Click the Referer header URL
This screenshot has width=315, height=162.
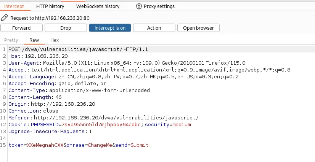coord(115,118)
